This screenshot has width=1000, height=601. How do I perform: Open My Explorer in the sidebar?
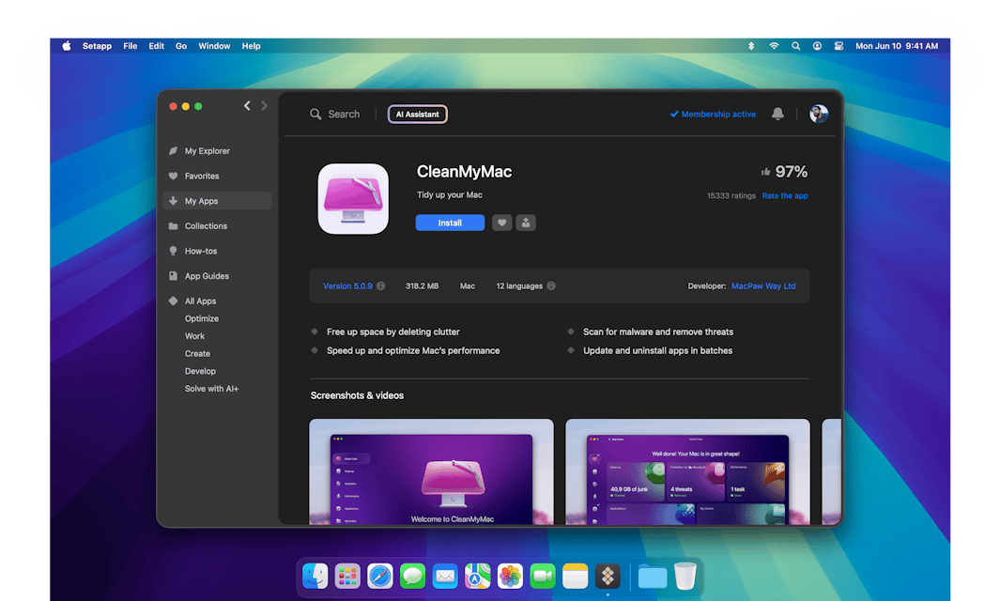tap(208, 151)
